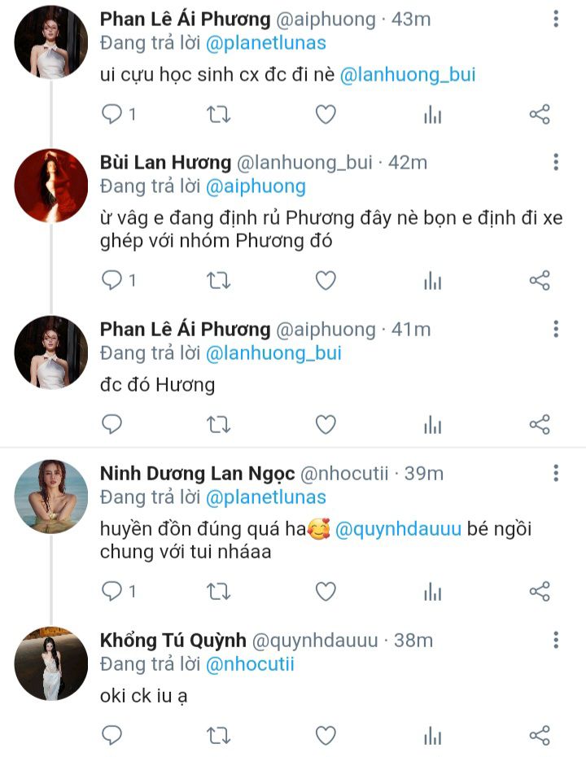Like Khổng Tú Quỳnh's 'oki ck iu ạ' tweet
Screen dimensions: 586x757
coord(326,737)
